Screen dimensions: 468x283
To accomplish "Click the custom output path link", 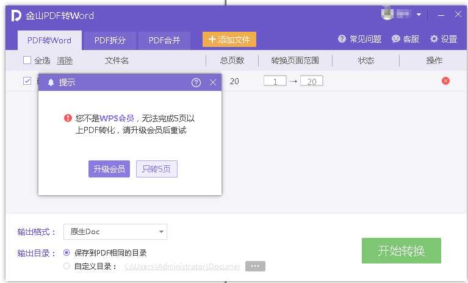I will [182, 267].
